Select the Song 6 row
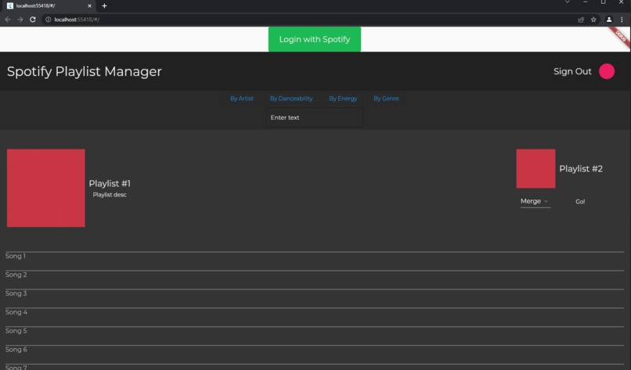The image size is (631, 370). (x=314, y=354)
